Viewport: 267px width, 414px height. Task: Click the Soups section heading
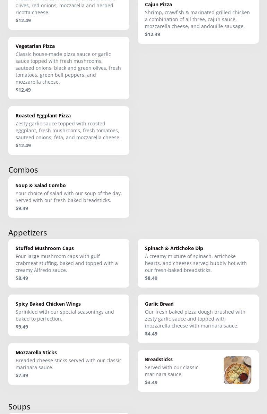point(19,407)
